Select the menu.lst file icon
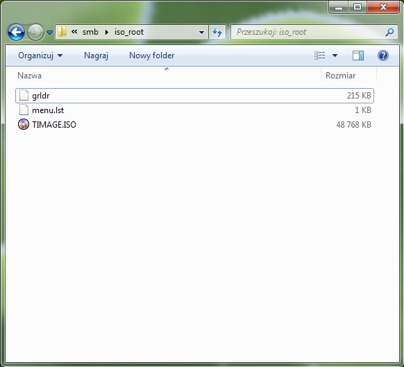 click(x=24, y=110)
